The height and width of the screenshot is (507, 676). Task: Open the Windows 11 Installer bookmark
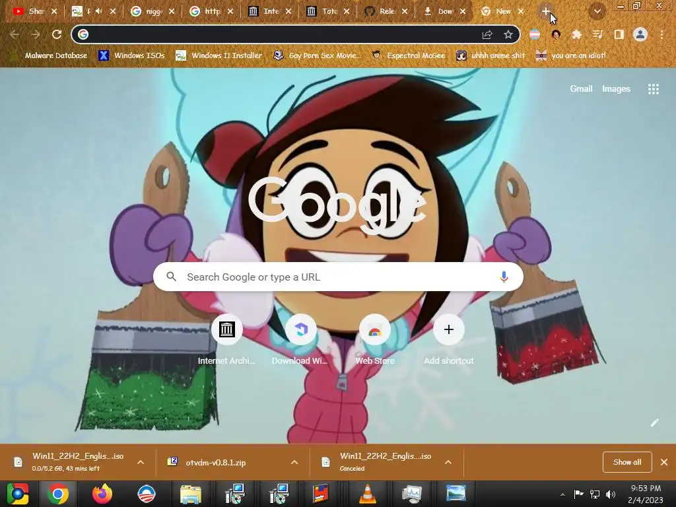[219, 55]
